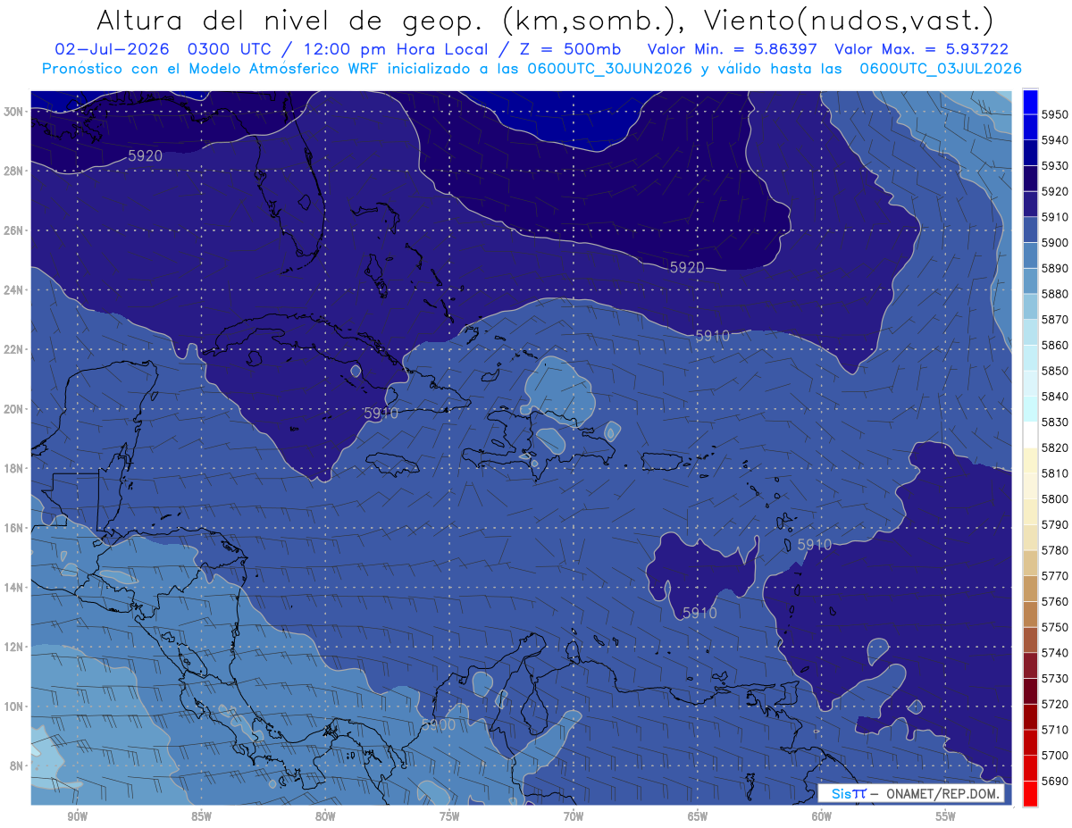This screenshot has height=828, width=1072.
Task: Click the 85W longitude axis label
Action: 201,816
